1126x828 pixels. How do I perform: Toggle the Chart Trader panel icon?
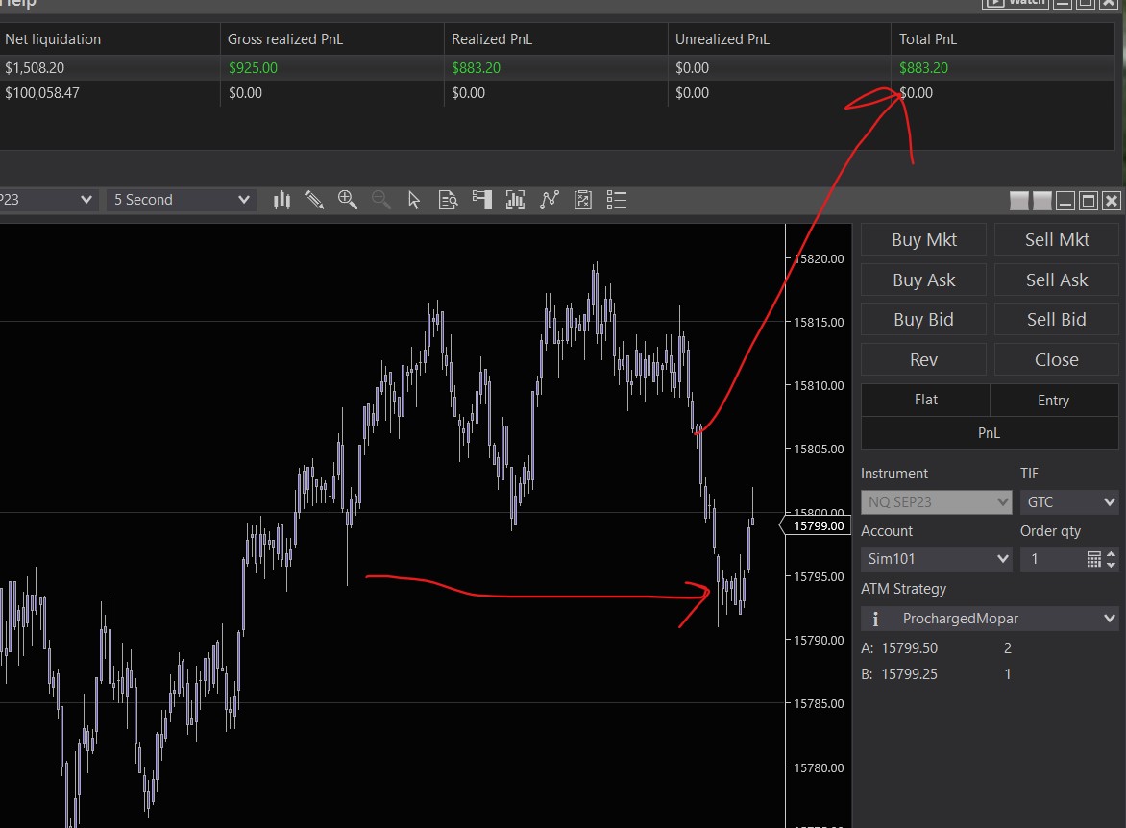tap(482, 200)
